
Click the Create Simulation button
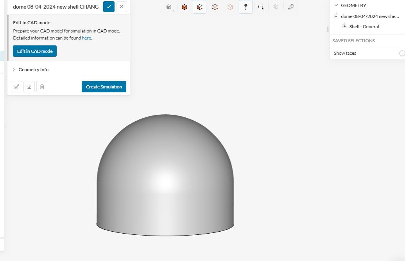[x=104, y=86]
